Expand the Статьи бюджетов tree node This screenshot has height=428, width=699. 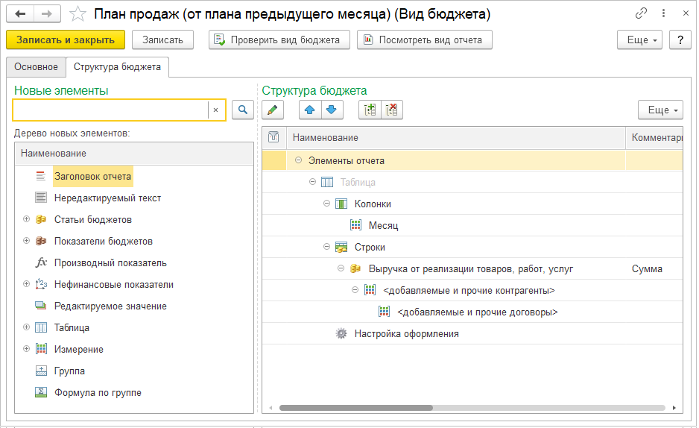tap(26, 219)
